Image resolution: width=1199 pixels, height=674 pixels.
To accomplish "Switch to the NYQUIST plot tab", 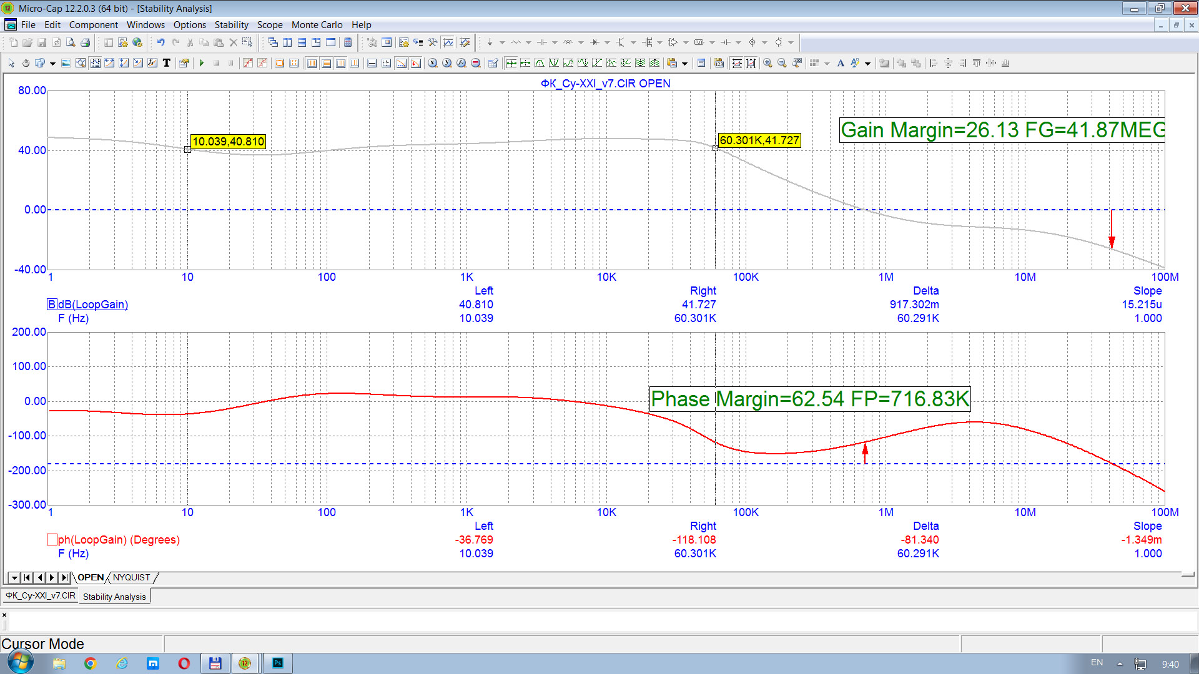I will (131, 577).
